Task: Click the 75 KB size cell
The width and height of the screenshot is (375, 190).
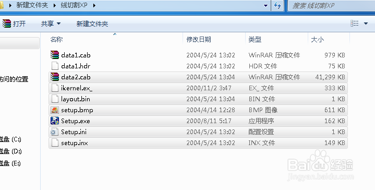Action: [337, 66]
